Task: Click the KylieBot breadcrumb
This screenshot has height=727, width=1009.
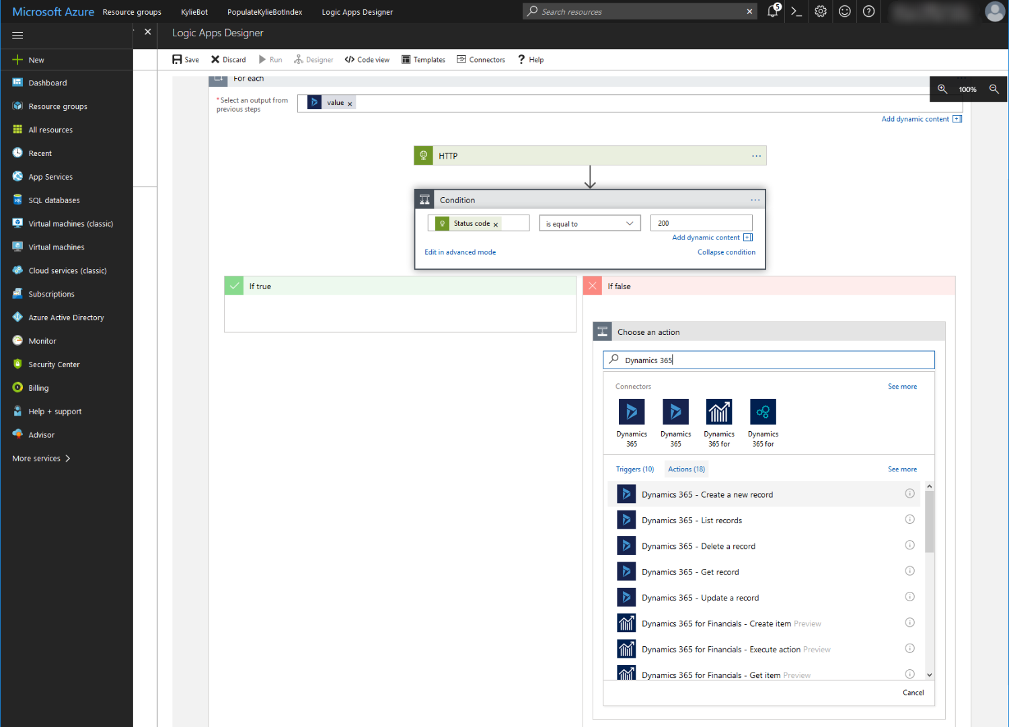Action: pos(194,12)
